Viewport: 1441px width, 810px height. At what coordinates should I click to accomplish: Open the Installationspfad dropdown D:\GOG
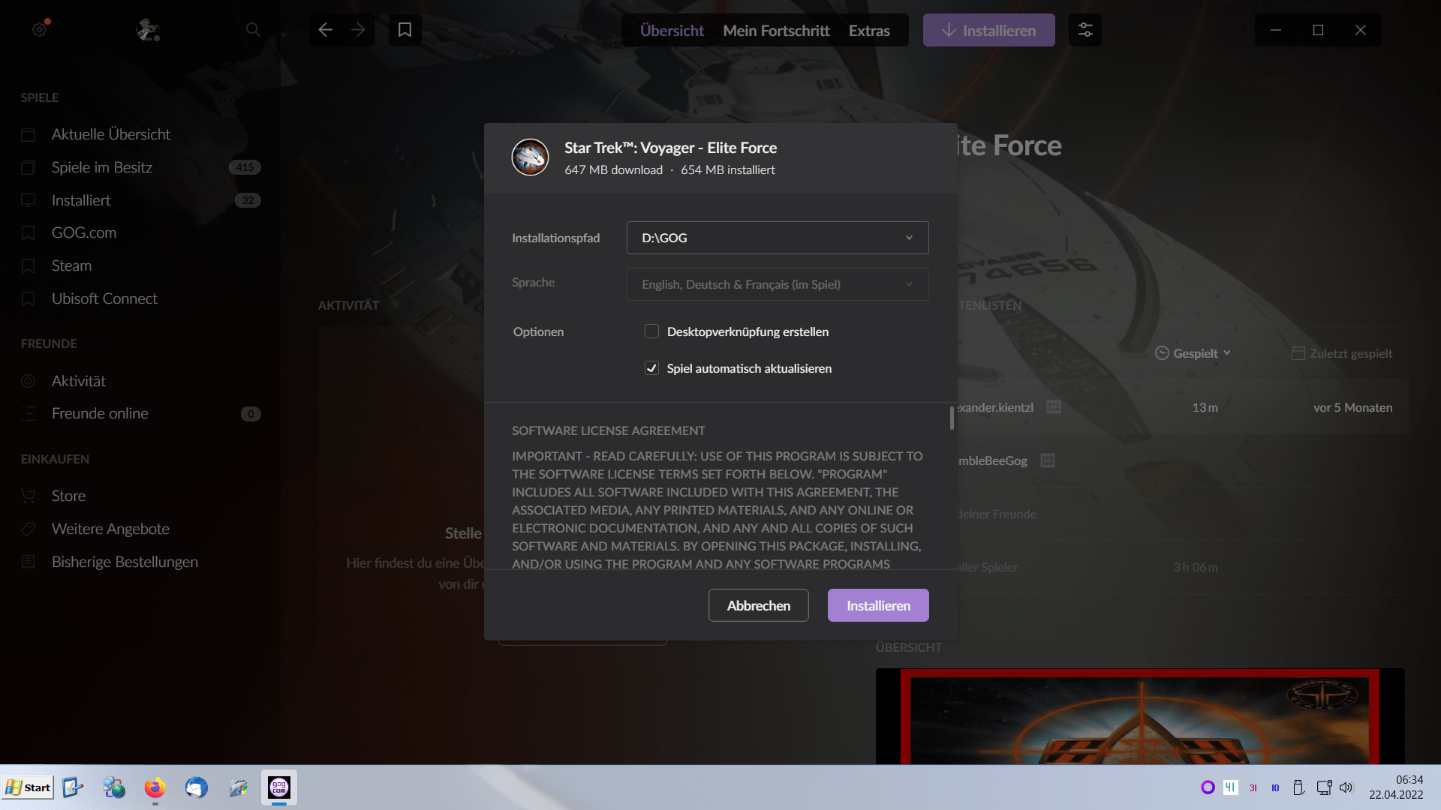(x=778, y=238)
